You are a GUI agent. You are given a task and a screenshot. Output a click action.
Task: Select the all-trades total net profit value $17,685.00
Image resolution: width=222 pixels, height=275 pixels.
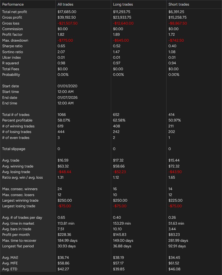click(67, 12)
